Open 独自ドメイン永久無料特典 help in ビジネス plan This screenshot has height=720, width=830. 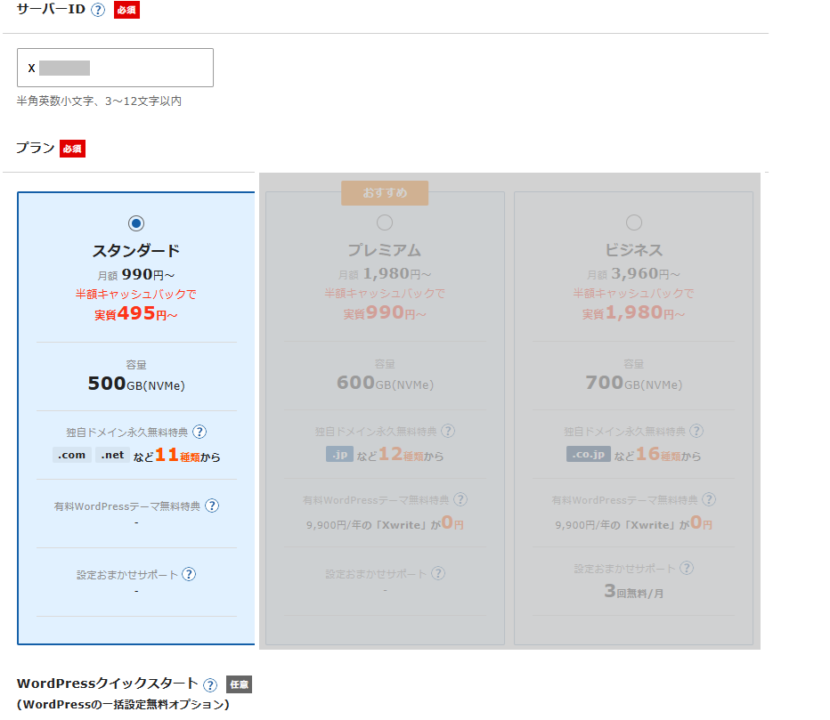pyautogui.click(x=696, y=431)
